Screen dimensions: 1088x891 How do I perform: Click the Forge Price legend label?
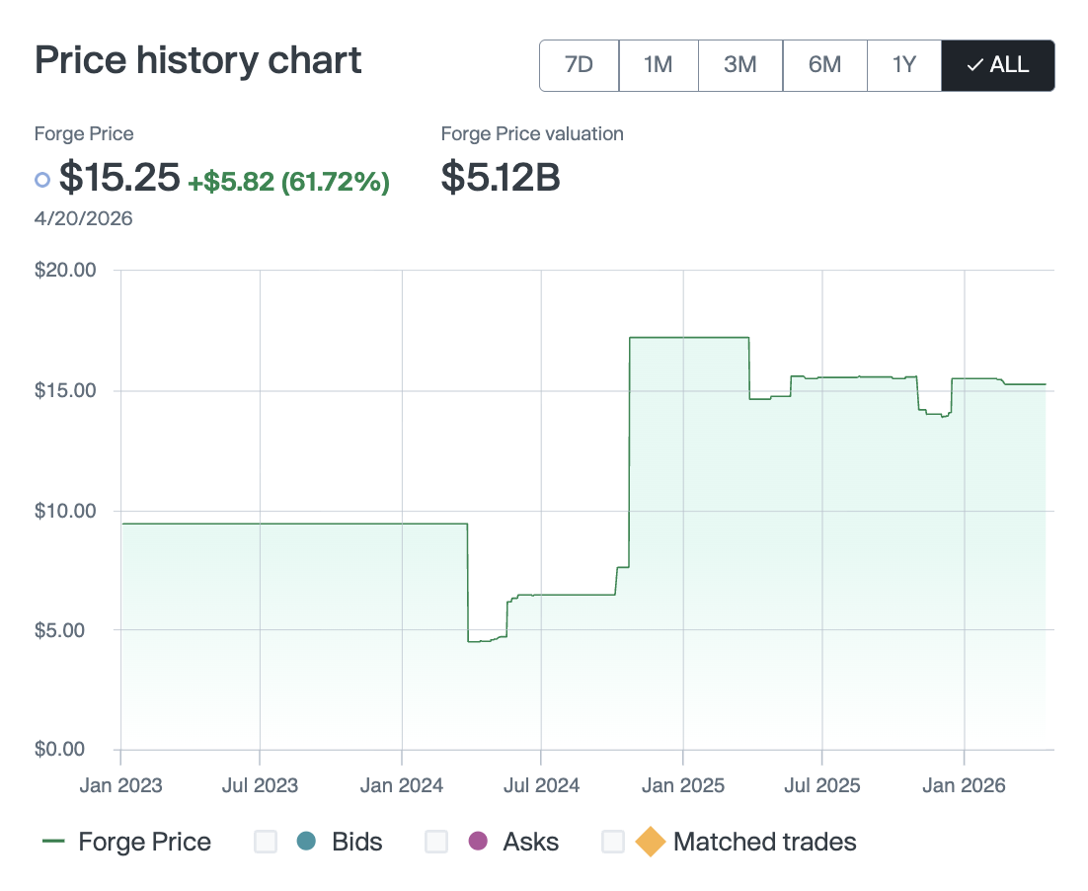(144, 842)
